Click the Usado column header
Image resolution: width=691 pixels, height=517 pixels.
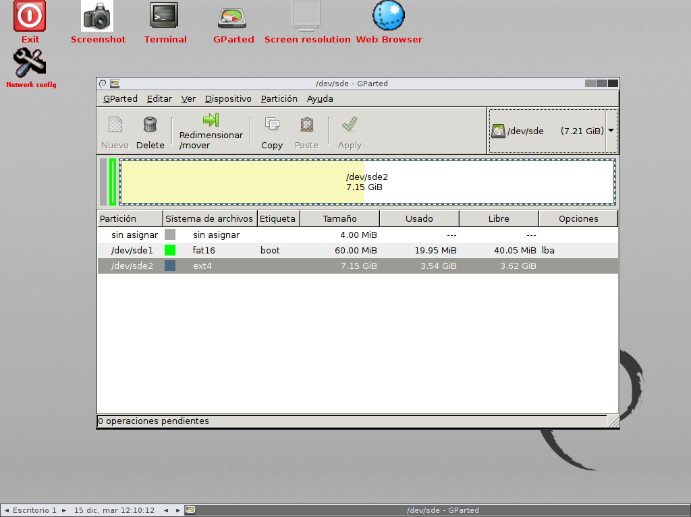(x=420, y=219)
